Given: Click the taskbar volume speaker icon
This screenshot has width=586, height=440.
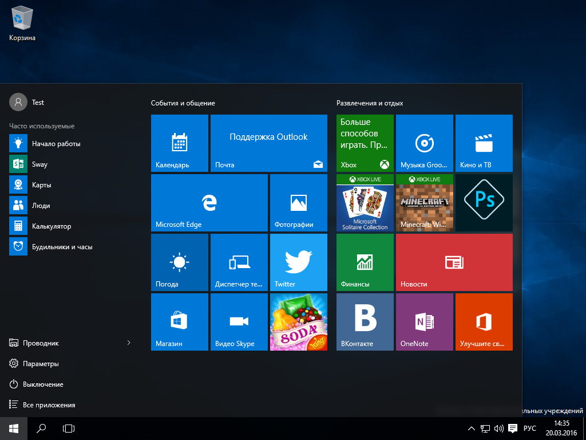Looking at the screenshot, I should click(498, 429).
